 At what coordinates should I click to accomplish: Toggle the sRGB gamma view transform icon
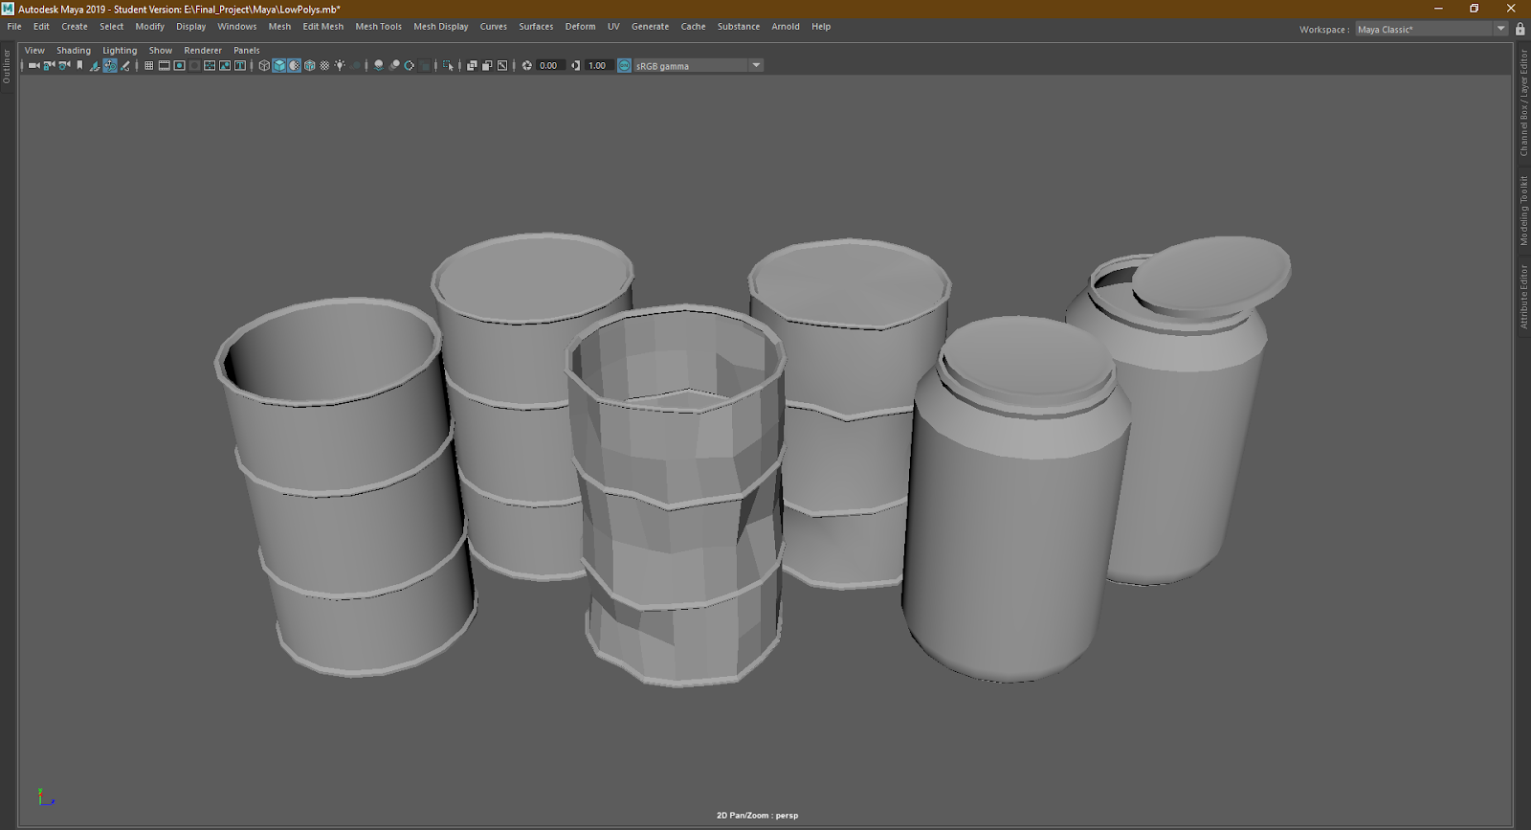tap(625, 66)
